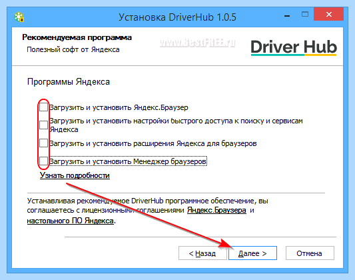355x280 pixels.
Task: Click the Driver Hub logo
Action: click(294, 47)
